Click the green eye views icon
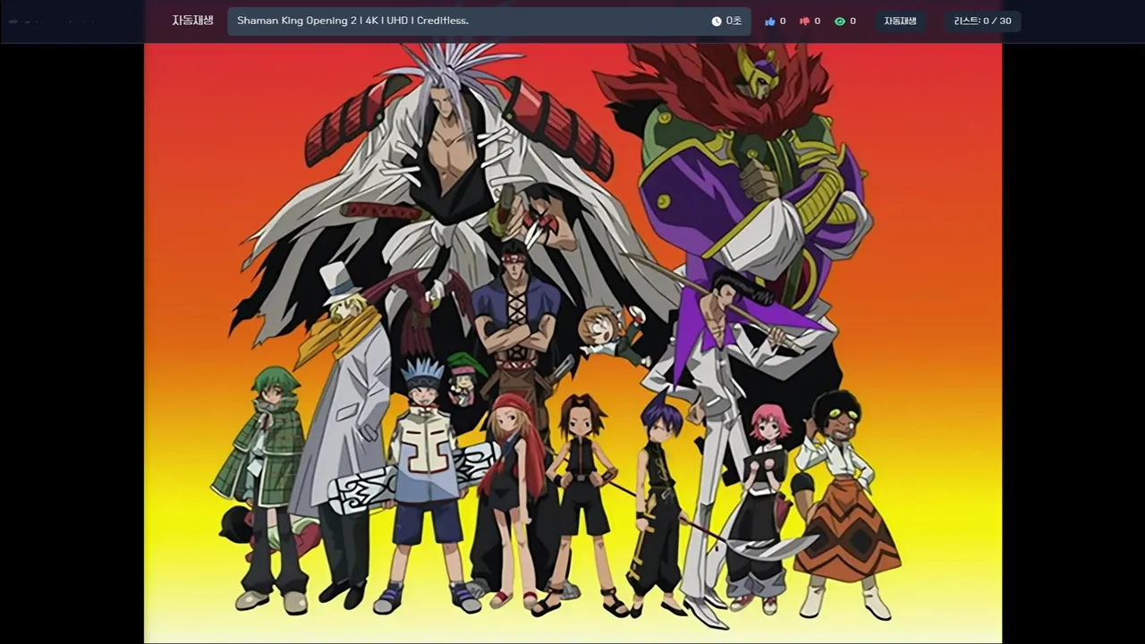 (839, 21)
